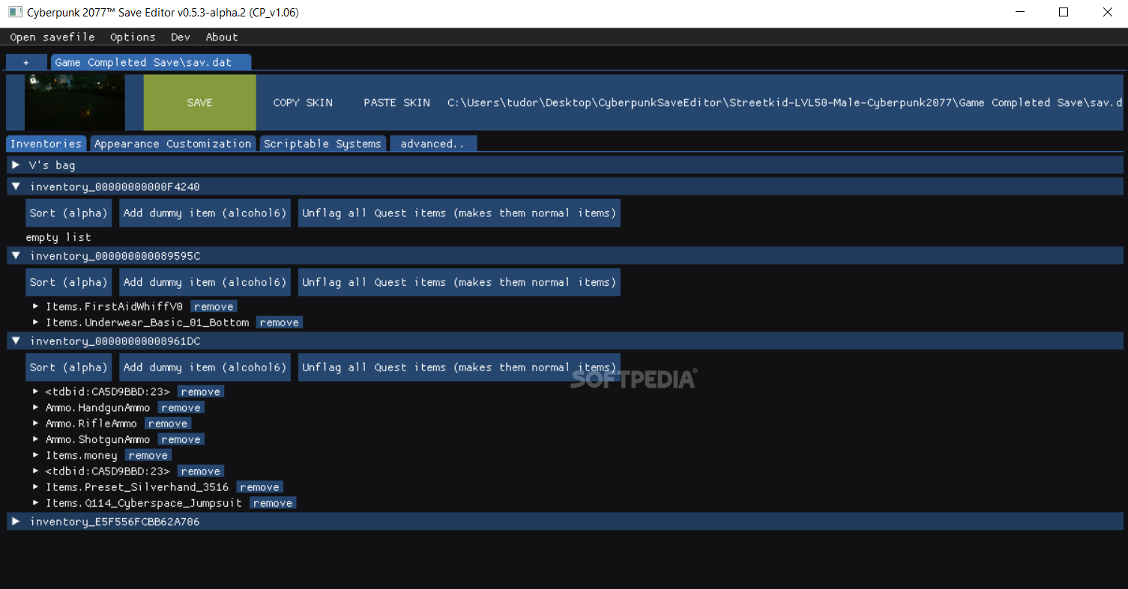The image size is (1128, 589).
Task: Remove the Items.Preset_Silverhand_3516 item
Action: coord(259,487)
